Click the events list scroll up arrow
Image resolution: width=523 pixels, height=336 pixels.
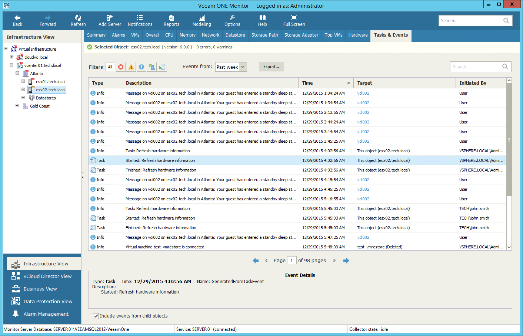point(509,81)
